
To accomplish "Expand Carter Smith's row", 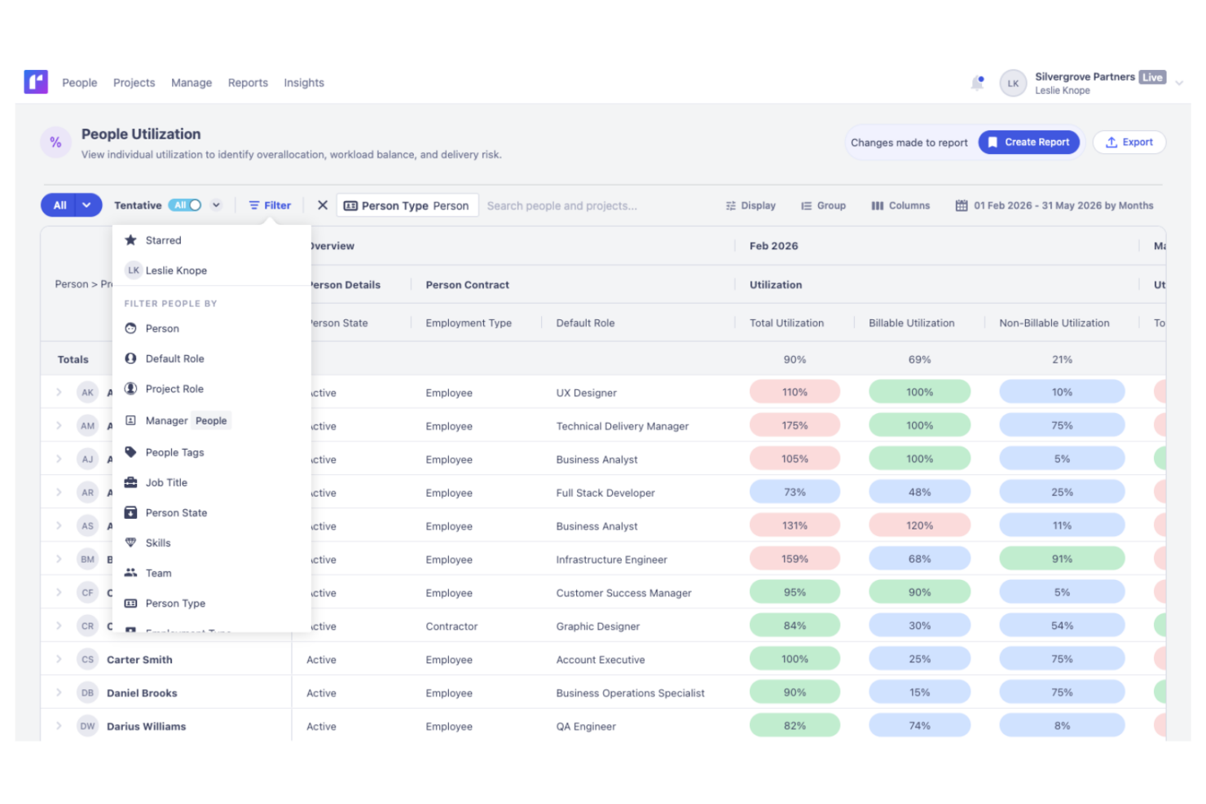I will pos(59,660).
